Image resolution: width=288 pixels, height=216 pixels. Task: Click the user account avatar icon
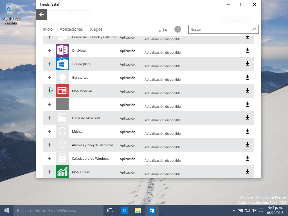pos(178,29)
